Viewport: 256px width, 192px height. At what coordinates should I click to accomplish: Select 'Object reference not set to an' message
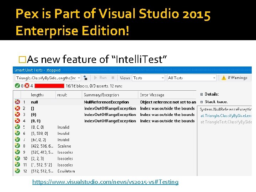[x=168, y=102]
